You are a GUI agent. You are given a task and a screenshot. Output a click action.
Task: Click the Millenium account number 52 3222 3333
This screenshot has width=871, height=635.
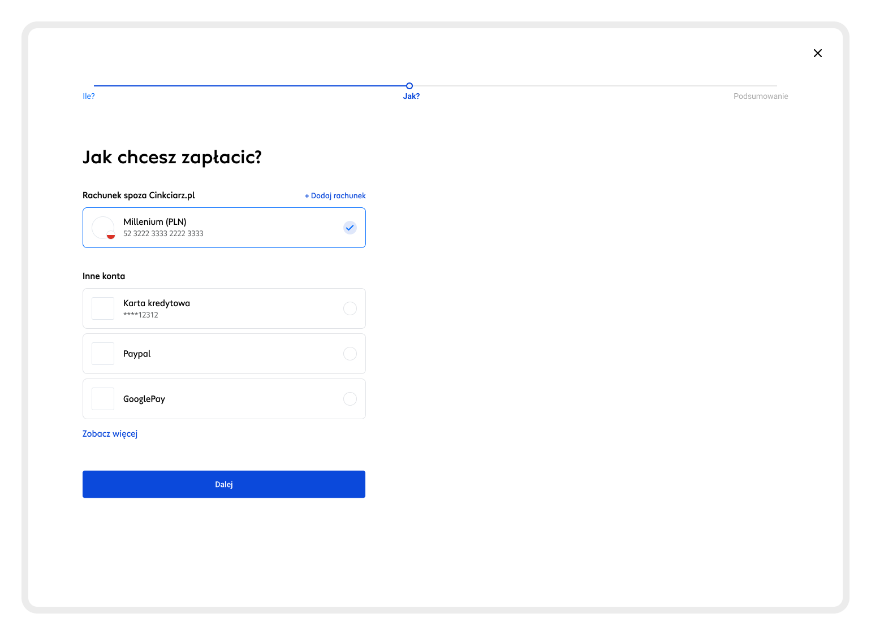[163, 233]
